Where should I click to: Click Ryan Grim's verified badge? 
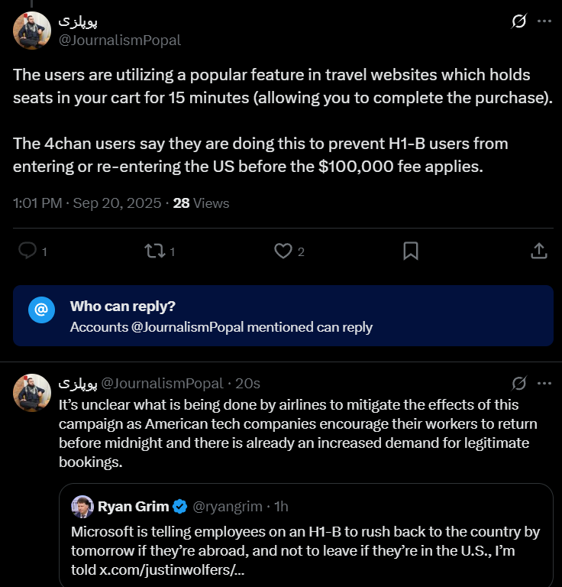180,507
